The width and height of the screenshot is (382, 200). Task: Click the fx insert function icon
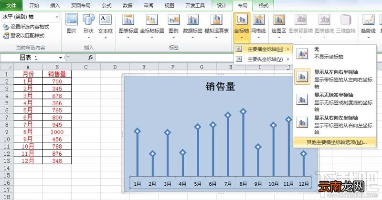(91, 57)
